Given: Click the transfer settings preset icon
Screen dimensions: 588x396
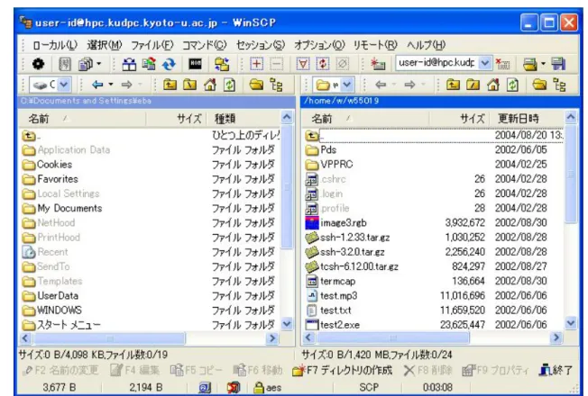Looking at the screenshot, I should pos(85,64).
